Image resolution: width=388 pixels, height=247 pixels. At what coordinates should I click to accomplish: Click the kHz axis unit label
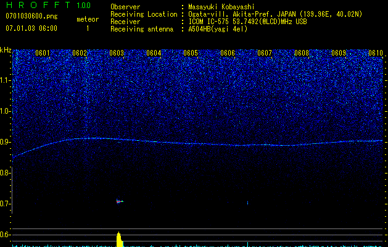click(x=6, y=50)
